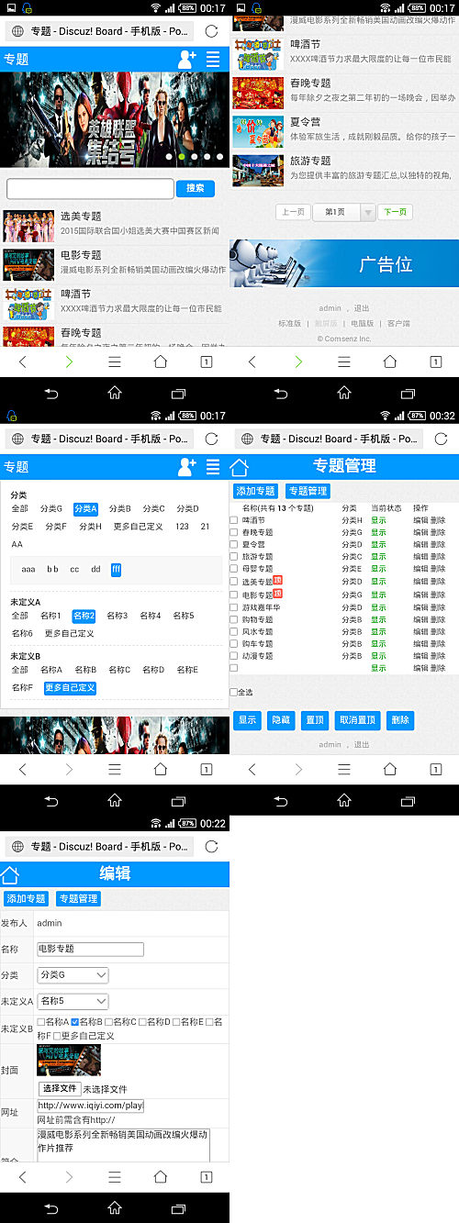
Task: Select the green active carousel dot on the banner
Action: pos(181,157)
